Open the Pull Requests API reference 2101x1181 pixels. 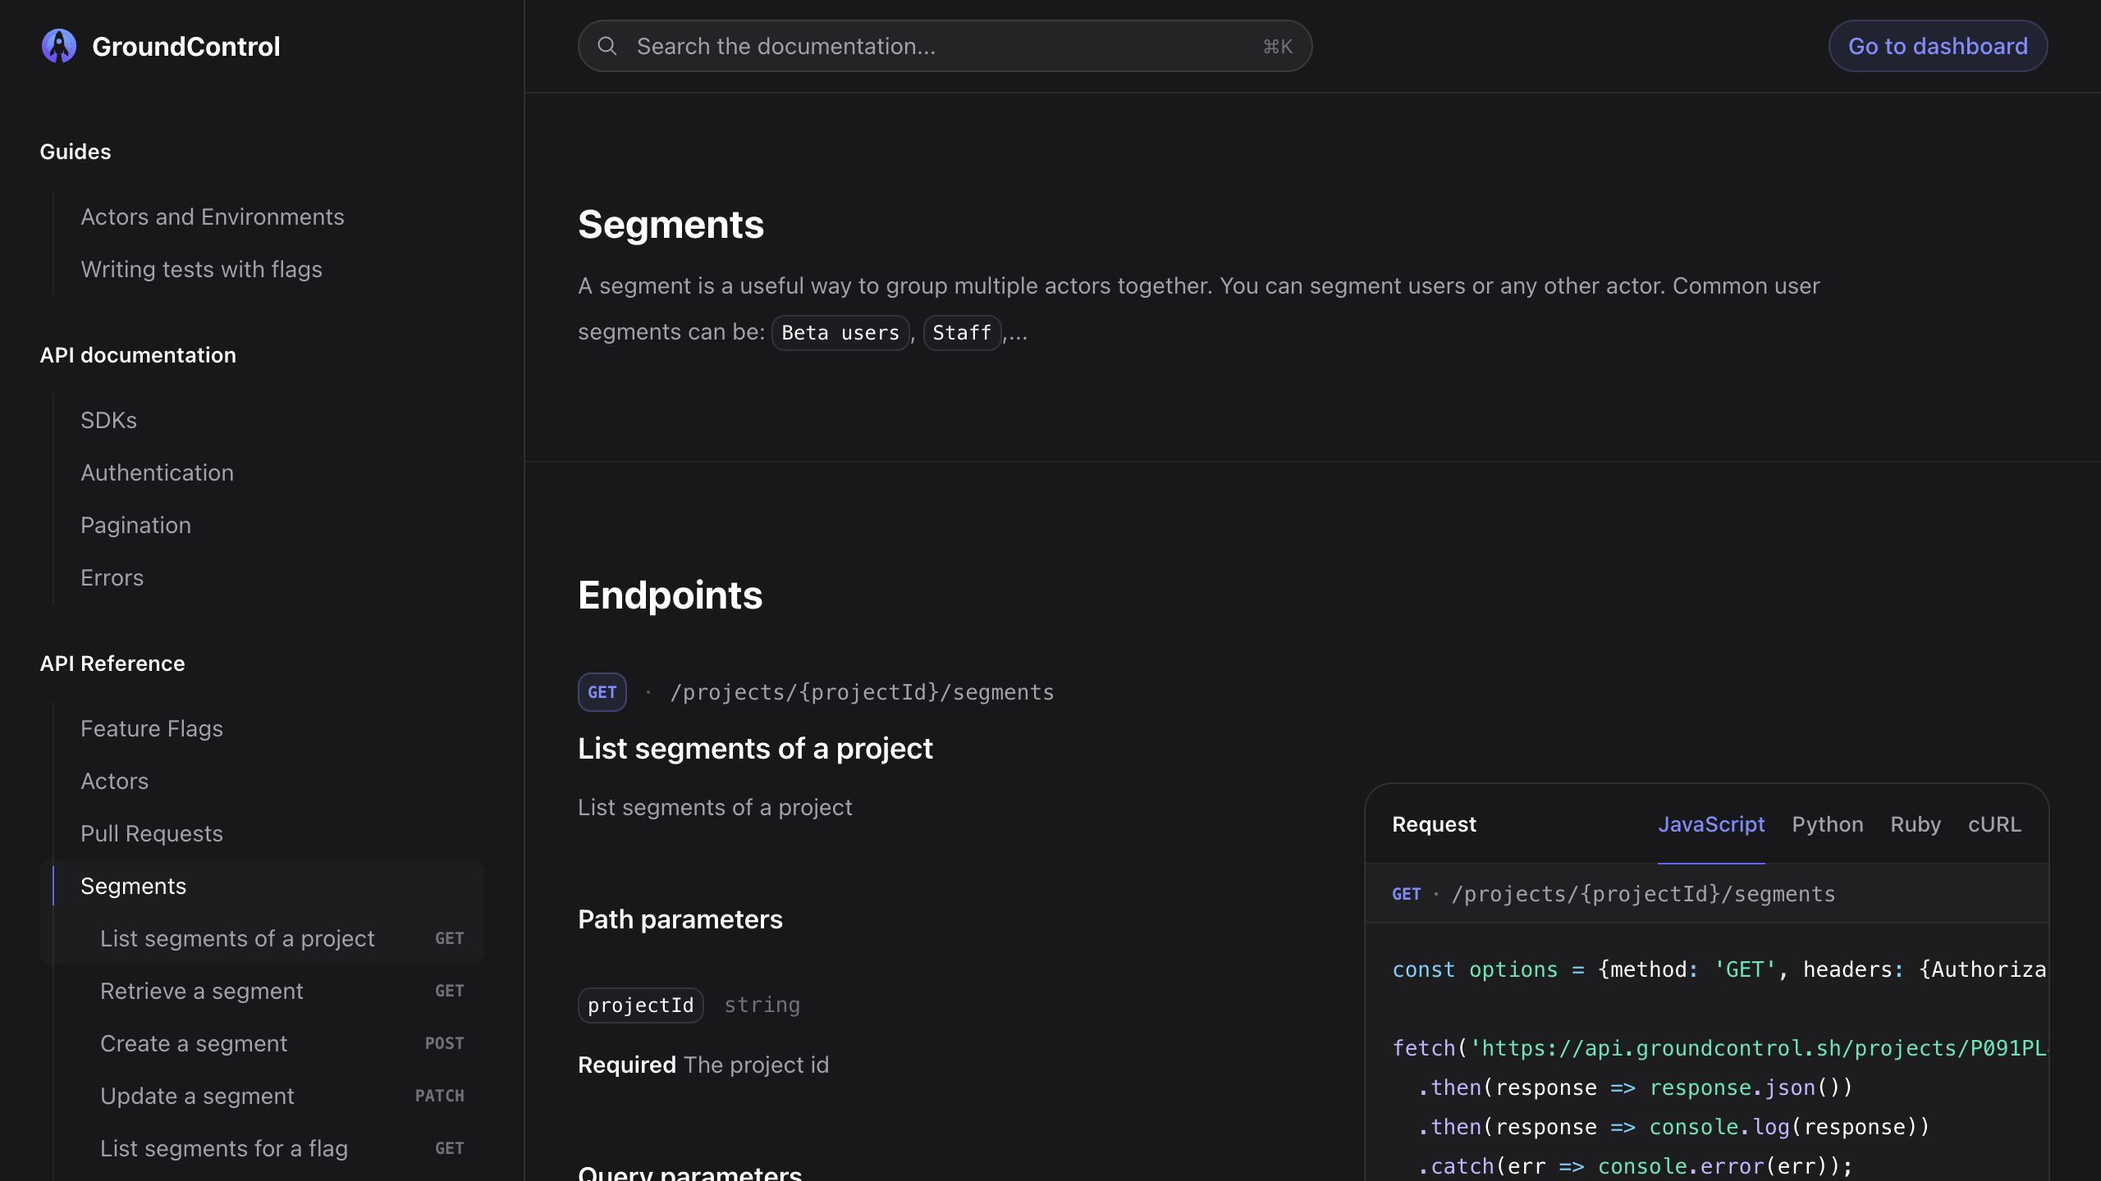click(x=152, y=833)
